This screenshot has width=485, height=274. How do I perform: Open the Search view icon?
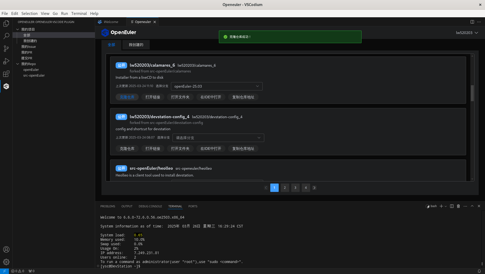[6, 36]
